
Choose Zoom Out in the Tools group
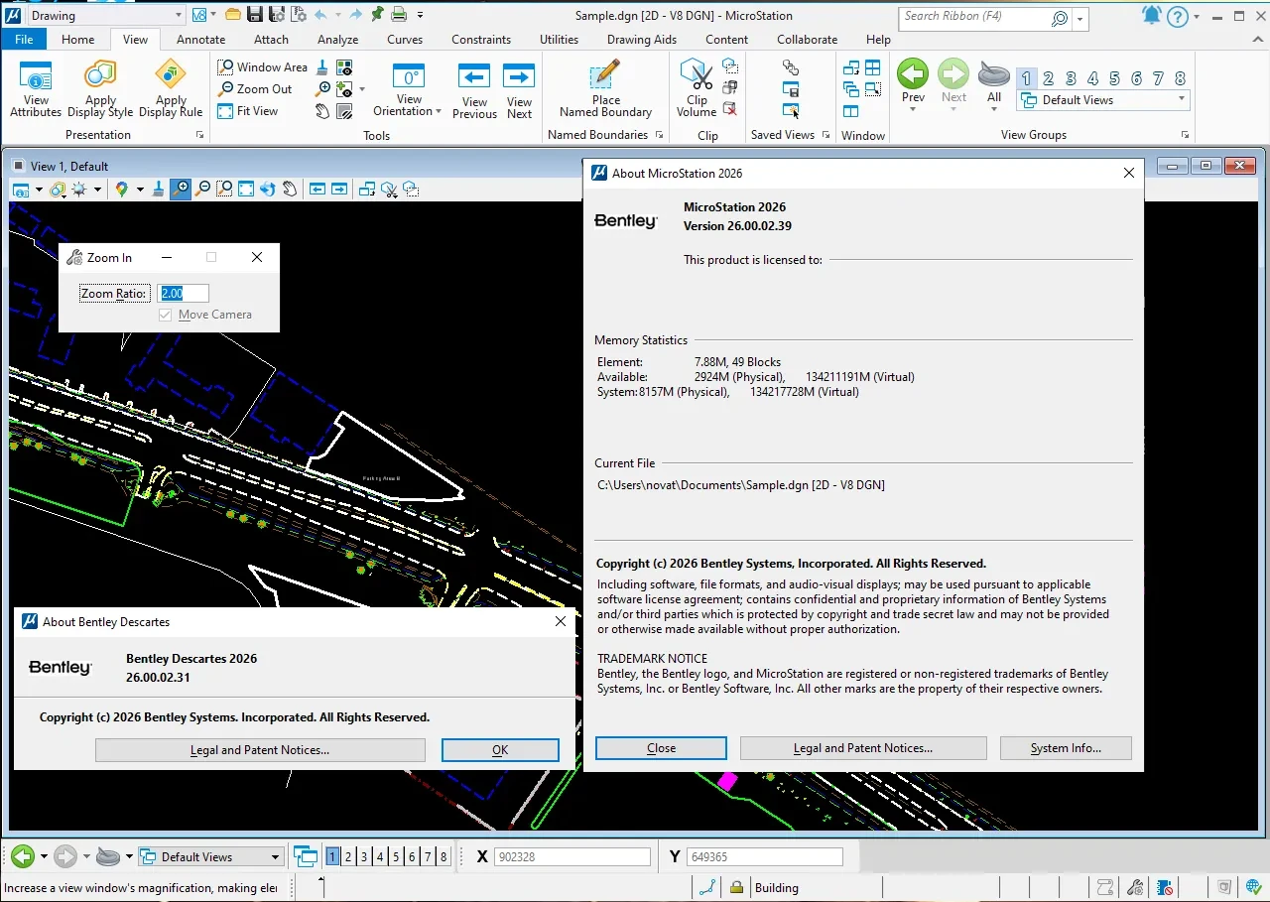click(x=256, y=88)
